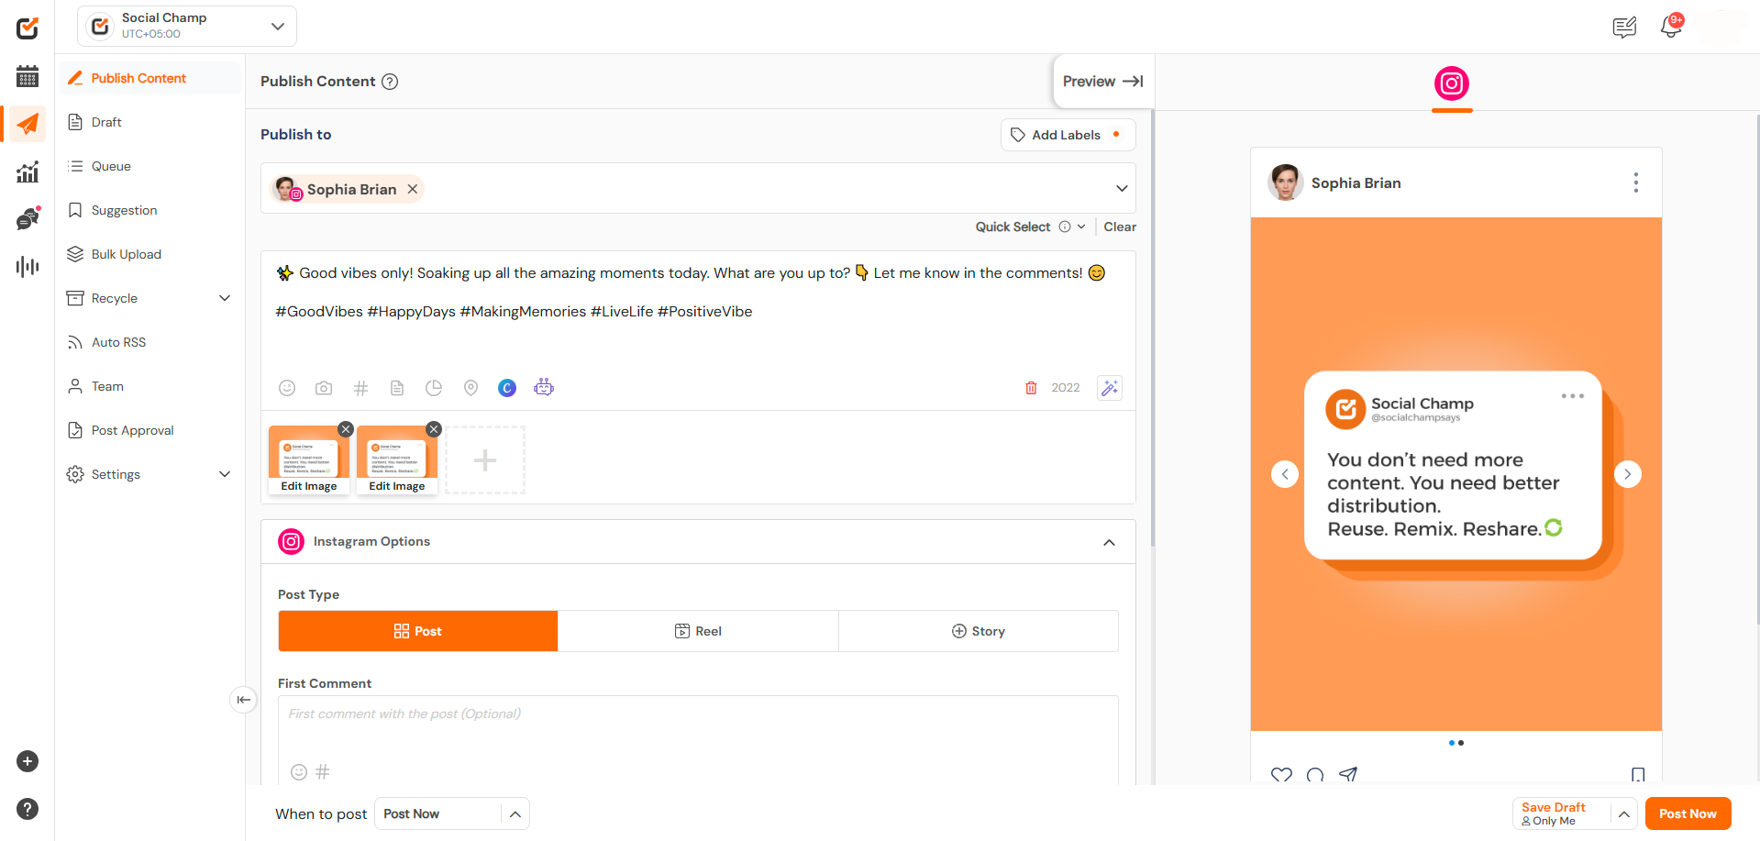This screenshot has height=841, width=1760.
Task: Like the preview post heart icon
Action: click(1281, 775)
